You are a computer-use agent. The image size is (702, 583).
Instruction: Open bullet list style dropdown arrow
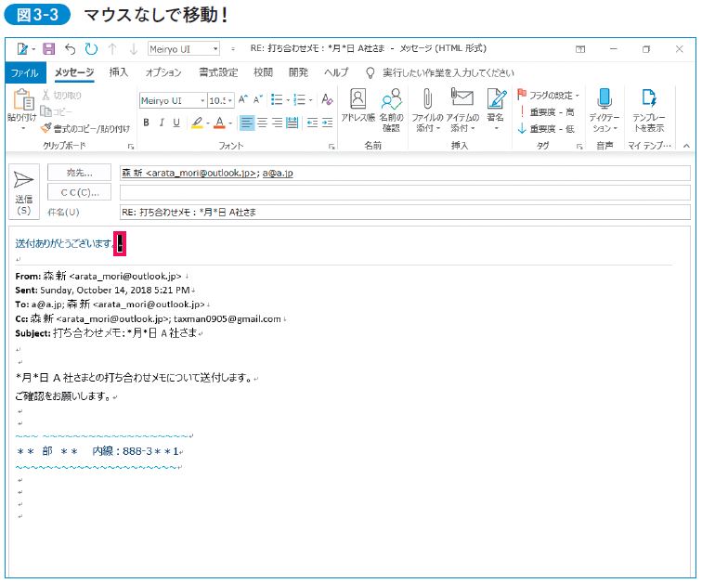coord(288,99)
